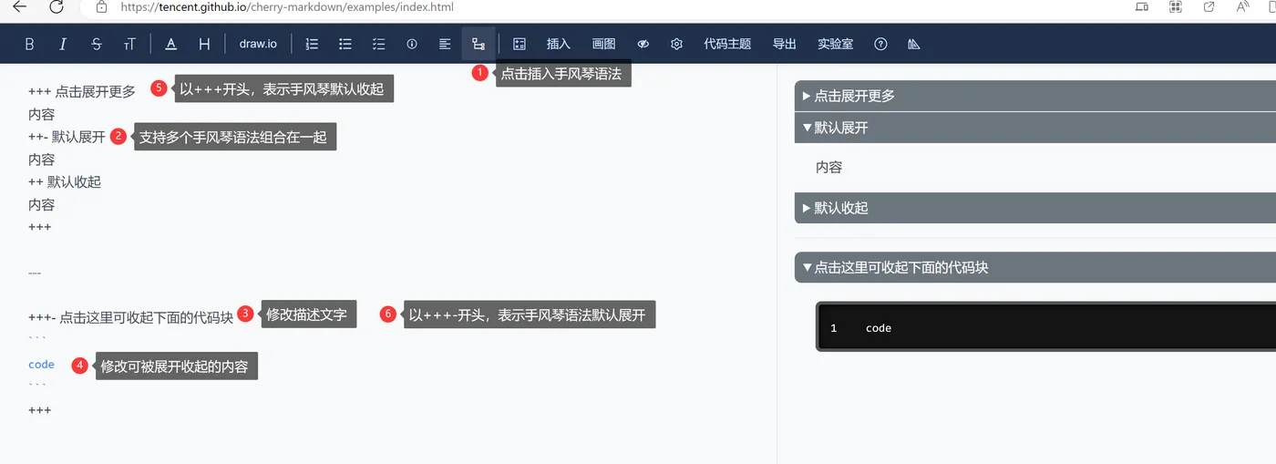The height and width of the screenshot is (464, 1276).
Task: Open the H heading tool
Action: coord(204,44)
